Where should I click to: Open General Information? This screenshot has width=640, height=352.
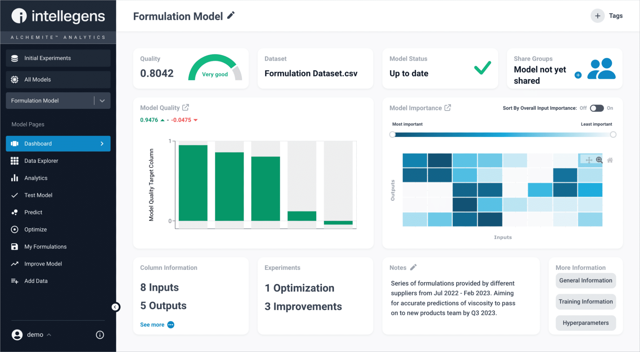click(x=586, y=280)
